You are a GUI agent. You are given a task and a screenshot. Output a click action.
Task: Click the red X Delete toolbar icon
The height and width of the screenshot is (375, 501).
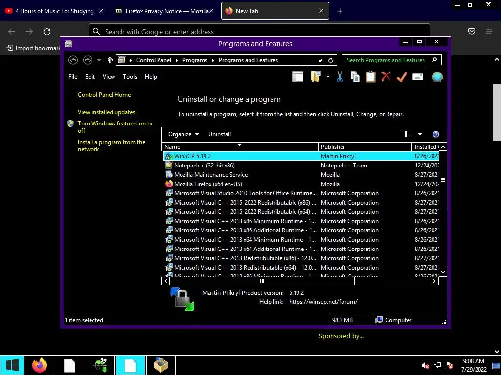coord(386,77)
